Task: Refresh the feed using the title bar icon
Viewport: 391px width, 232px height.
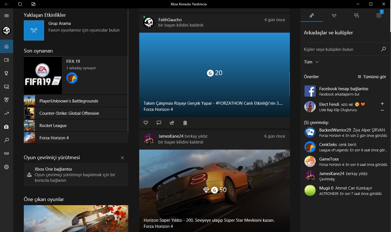Action: [20, 4]
